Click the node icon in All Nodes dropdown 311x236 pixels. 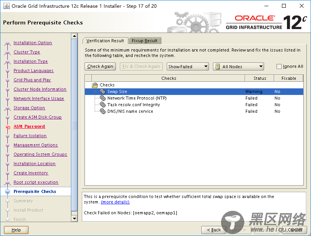pyautogui.click(x=218, y=67)
